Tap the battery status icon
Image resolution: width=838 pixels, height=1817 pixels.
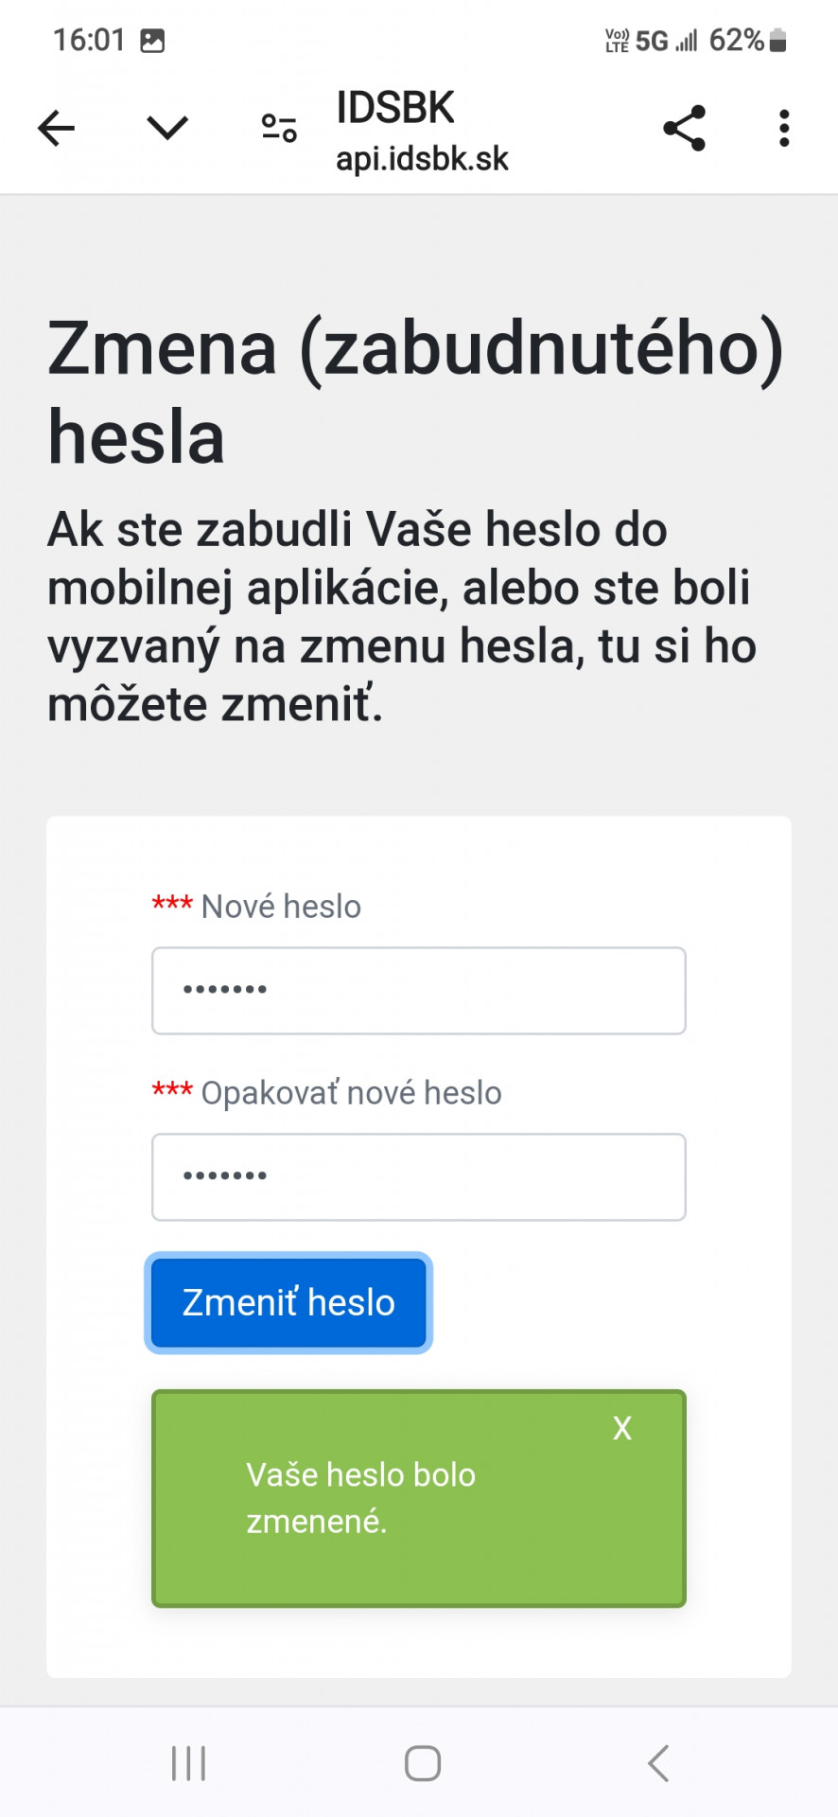coord(778,41)
